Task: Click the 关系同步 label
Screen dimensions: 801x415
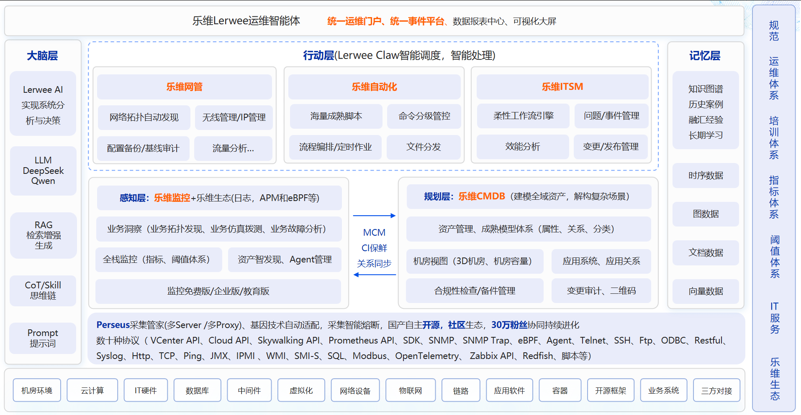Action: coord(374,263)
